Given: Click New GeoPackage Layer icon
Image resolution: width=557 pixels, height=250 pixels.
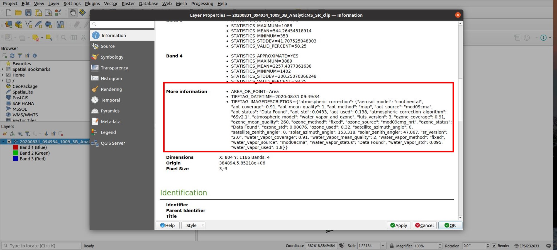Looking at the screenshot, I should click(x=19, y=24).
